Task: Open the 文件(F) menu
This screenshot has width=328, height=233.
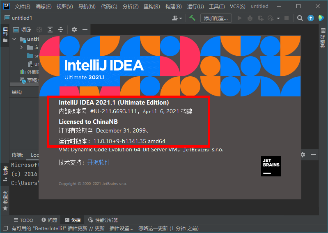Action: tap(23, 7)
